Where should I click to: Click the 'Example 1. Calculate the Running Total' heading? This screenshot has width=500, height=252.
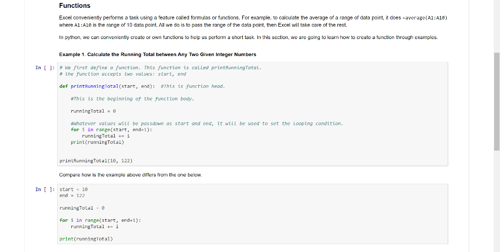[158, 55]
